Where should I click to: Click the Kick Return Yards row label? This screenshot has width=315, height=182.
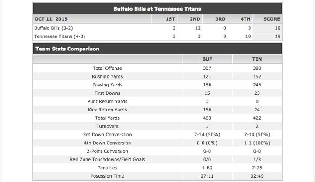(107, 110)
